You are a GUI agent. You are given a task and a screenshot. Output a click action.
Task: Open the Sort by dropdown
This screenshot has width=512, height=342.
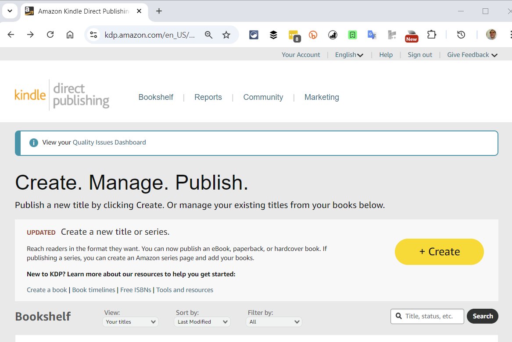202,321
